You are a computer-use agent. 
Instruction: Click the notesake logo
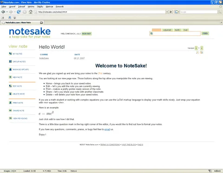tap(30, 33)
